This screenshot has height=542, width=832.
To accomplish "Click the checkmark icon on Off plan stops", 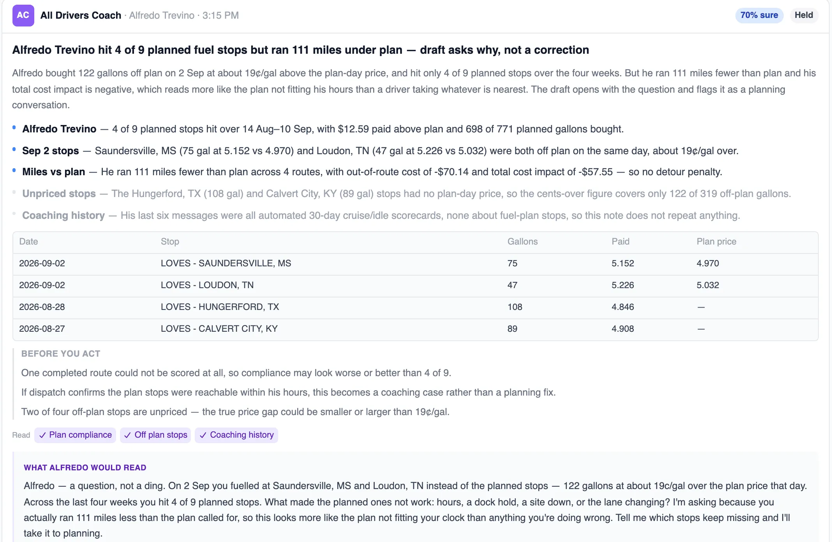I will click(x=127, y=435).
